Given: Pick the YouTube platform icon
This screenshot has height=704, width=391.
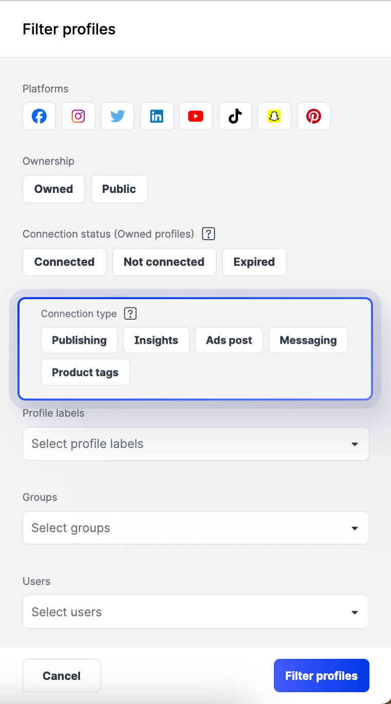Looking at the screenshot, I should [x=195, y=116].
